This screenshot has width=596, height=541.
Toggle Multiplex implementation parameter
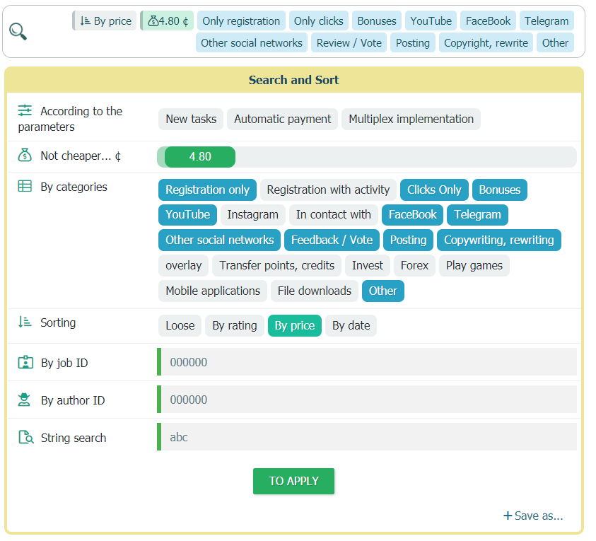(411, 119)
